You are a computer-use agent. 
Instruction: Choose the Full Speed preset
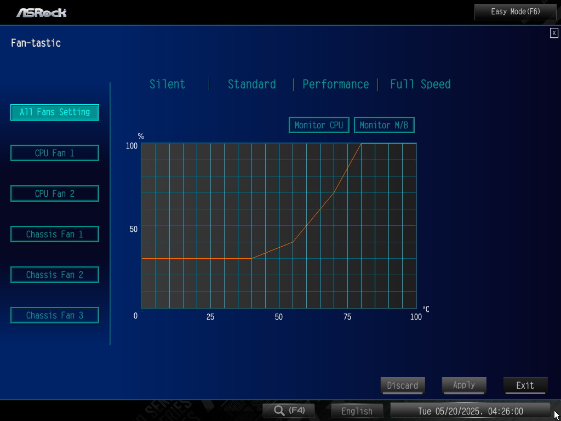click(420, 84)
